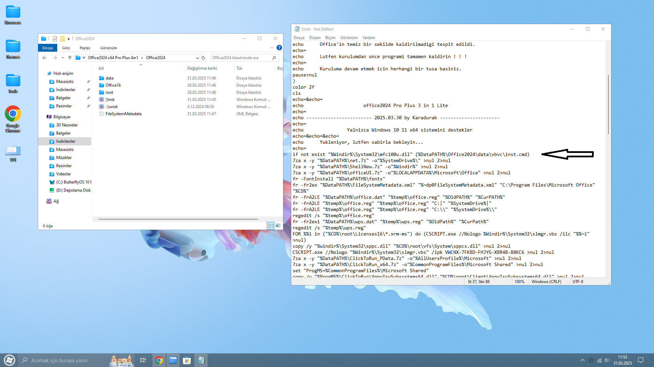
Task: Open the Giriş ribbon tab
Action: pyautogui.click(x=66, y=48)
